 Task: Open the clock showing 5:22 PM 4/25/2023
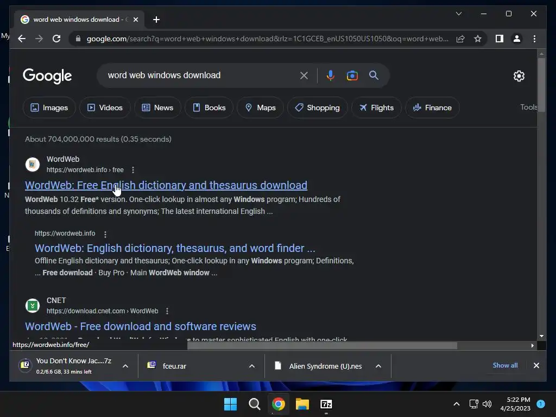(515, 404)
